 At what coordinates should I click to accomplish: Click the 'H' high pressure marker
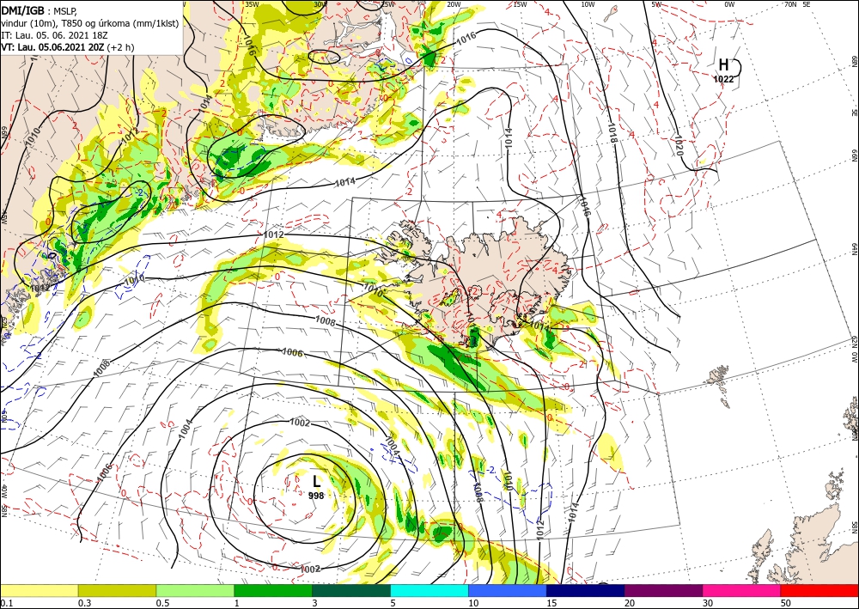(x=723, y=65)
